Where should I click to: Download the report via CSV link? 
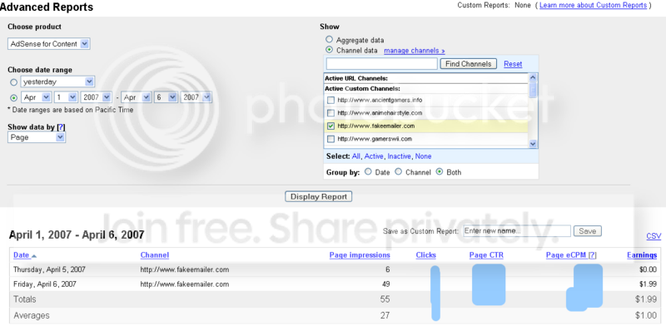[654, 236]
